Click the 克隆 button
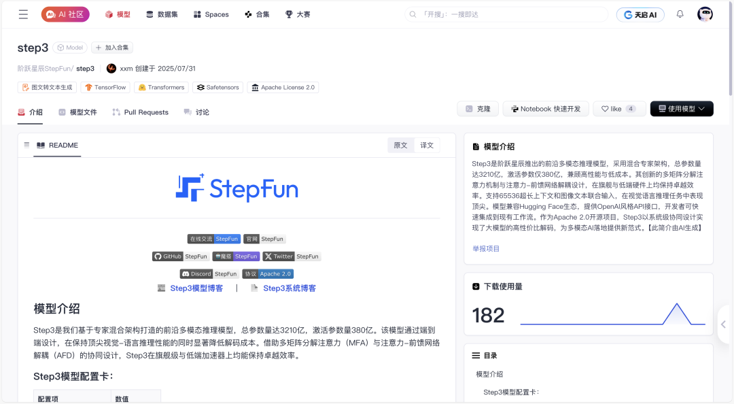This screenshot has width=734, height=404. (x=478, y=109)
